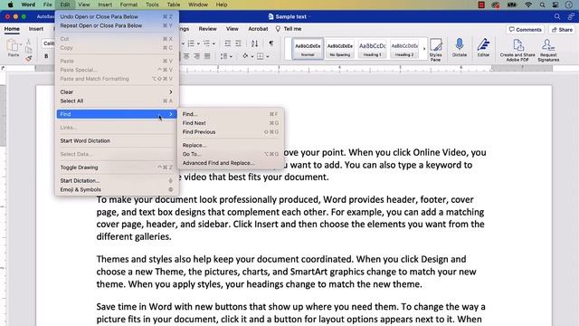Toggle show paragraph marks (¶)
The width and height of the screenshot is (579, 326).
[x=271, y=43]
